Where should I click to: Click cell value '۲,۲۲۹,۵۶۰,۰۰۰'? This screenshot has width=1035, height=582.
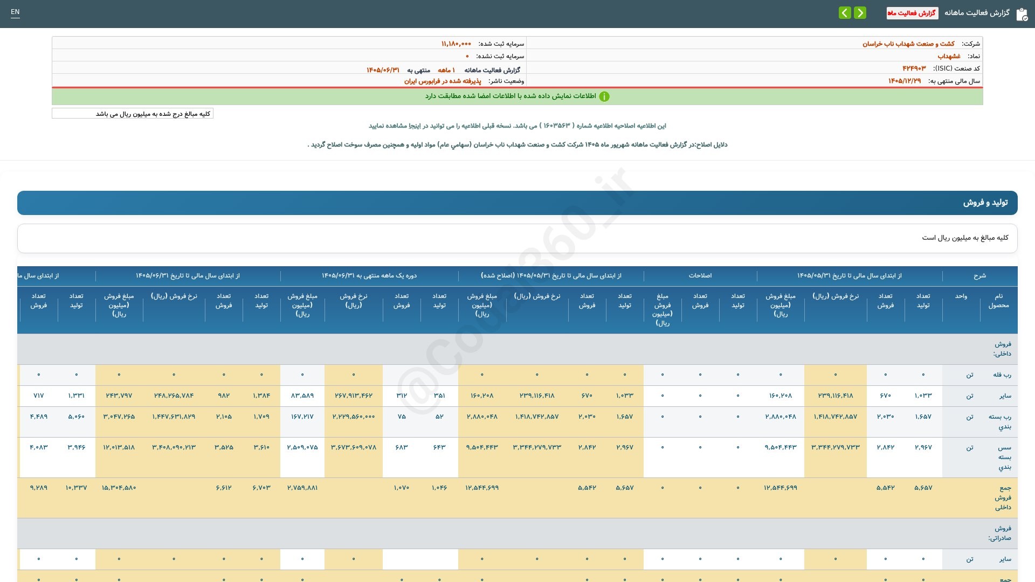click(354, 417)
